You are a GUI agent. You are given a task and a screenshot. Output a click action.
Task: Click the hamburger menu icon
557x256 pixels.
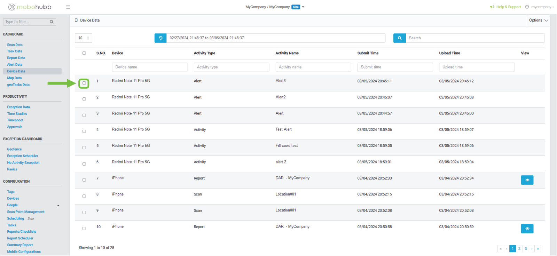(68, 7)
